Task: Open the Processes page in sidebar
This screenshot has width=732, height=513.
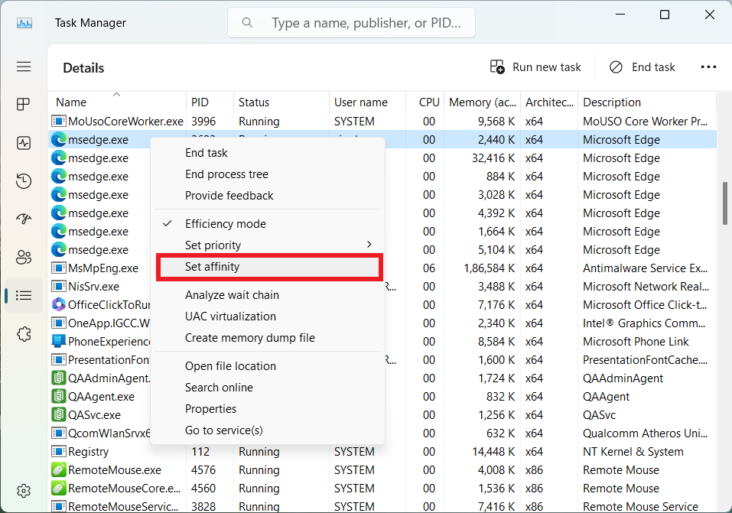Action: pos(24,104)
